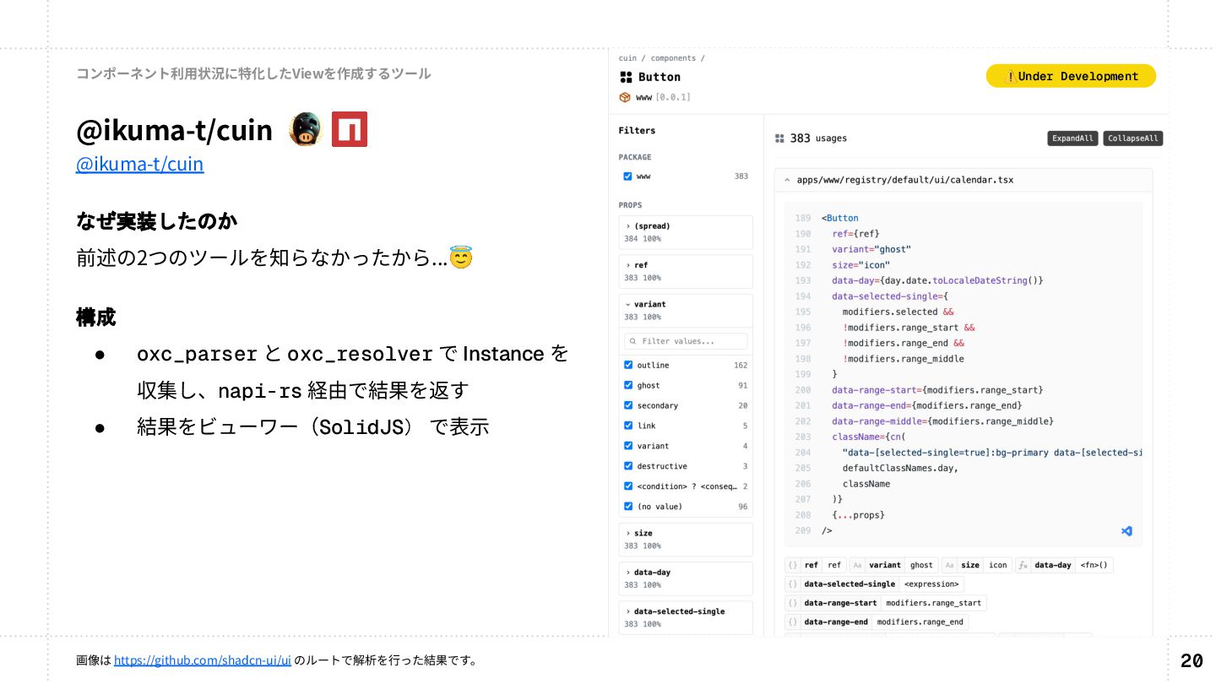Image resolution: width=1216 pixels, height=684 pixels.
Task: Toggle the <condition> ? <conseq… checkbox
Action: coord(628,486)
